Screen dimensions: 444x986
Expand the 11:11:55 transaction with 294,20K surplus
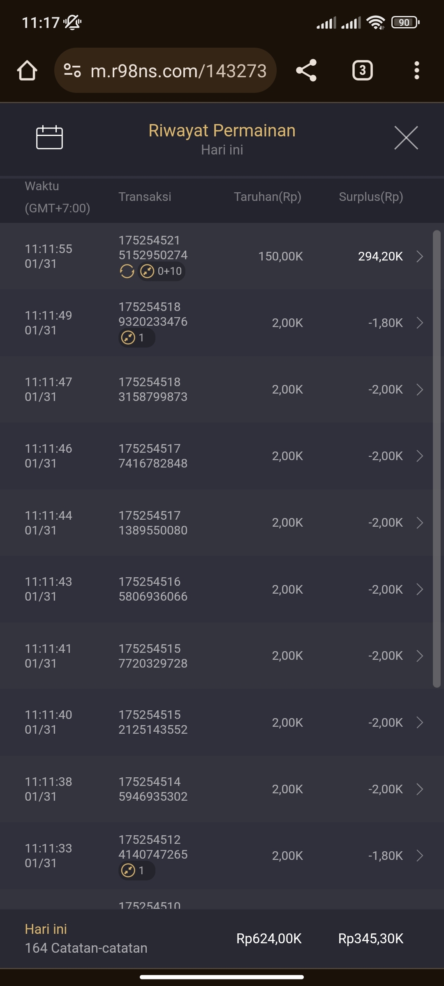tap(419, 256)
